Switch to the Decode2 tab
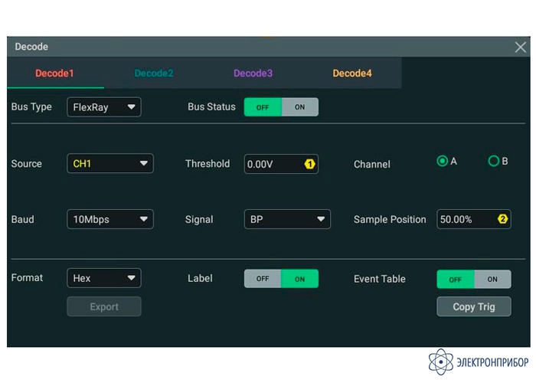 click(x=154, y=74)
